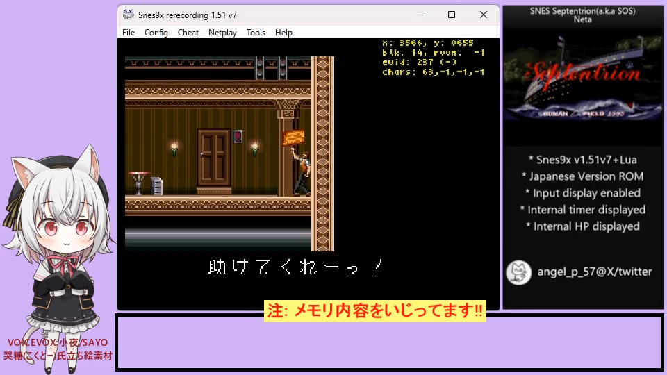Minimize the Snes9x window
The width and height of the screenshot is (667, 375).
pos(420,15)
